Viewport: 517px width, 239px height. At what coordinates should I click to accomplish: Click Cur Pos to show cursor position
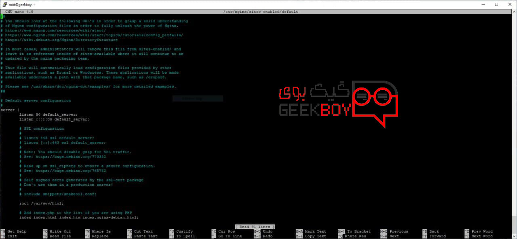tap(226, 231)
